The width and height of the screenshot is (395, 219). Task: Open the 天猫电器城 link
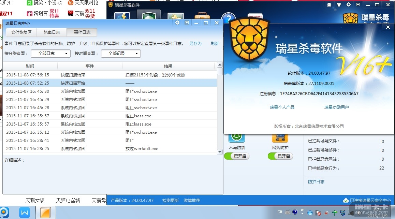pyautogui.click(x=68, y=200)
